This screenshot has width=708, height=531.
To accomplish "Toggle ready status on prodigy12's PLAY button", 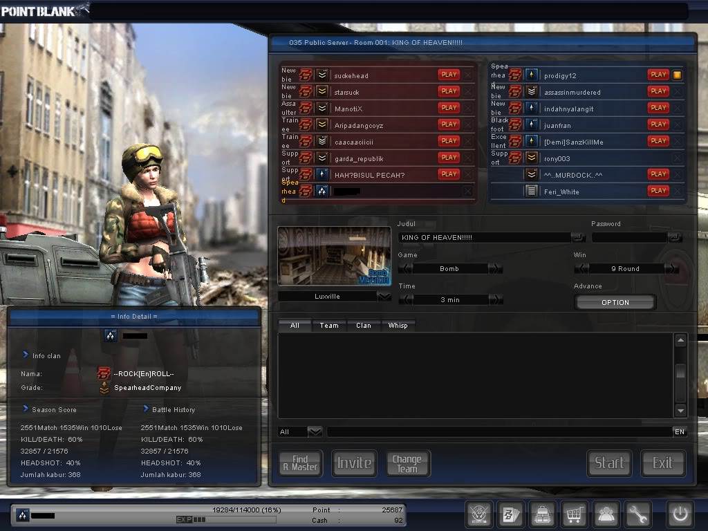I will pos(658,75).
